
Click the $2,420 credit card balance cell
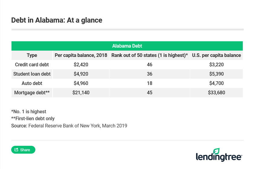tap(80, 64)
